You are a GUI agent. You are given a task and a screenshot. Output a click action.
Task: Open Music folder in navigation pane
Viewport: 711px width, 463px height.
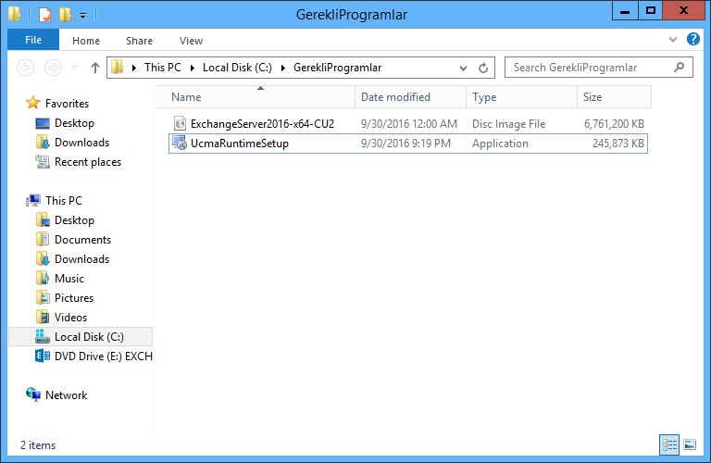click(x=69, y=279)
